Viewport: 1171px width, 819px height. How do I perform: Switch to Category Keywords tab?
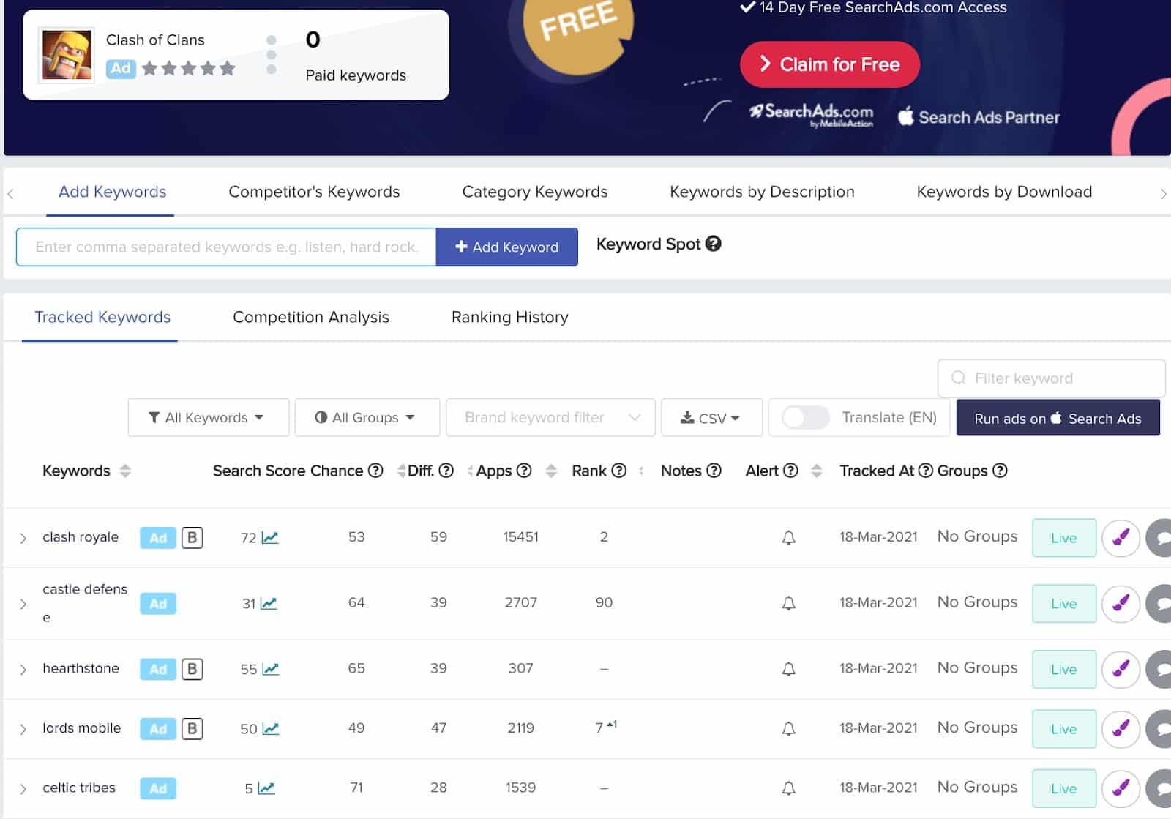pyautogui.click(x=534, y=192)
